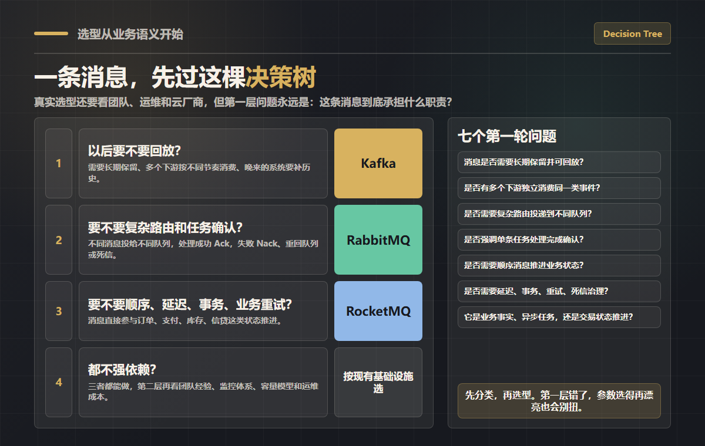Click the subtitle starting 真实选型还要看团队

tap(243, 102)
